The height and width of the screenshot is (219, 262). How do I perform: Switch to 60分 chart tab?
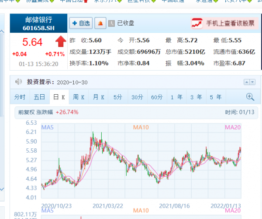point(157,97)
